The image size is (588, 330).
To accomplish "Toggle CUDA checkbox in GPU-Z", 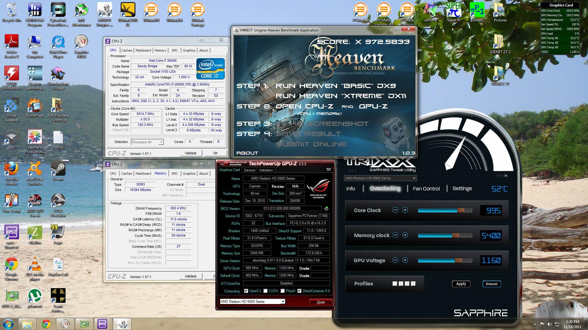I will [266, 291].
